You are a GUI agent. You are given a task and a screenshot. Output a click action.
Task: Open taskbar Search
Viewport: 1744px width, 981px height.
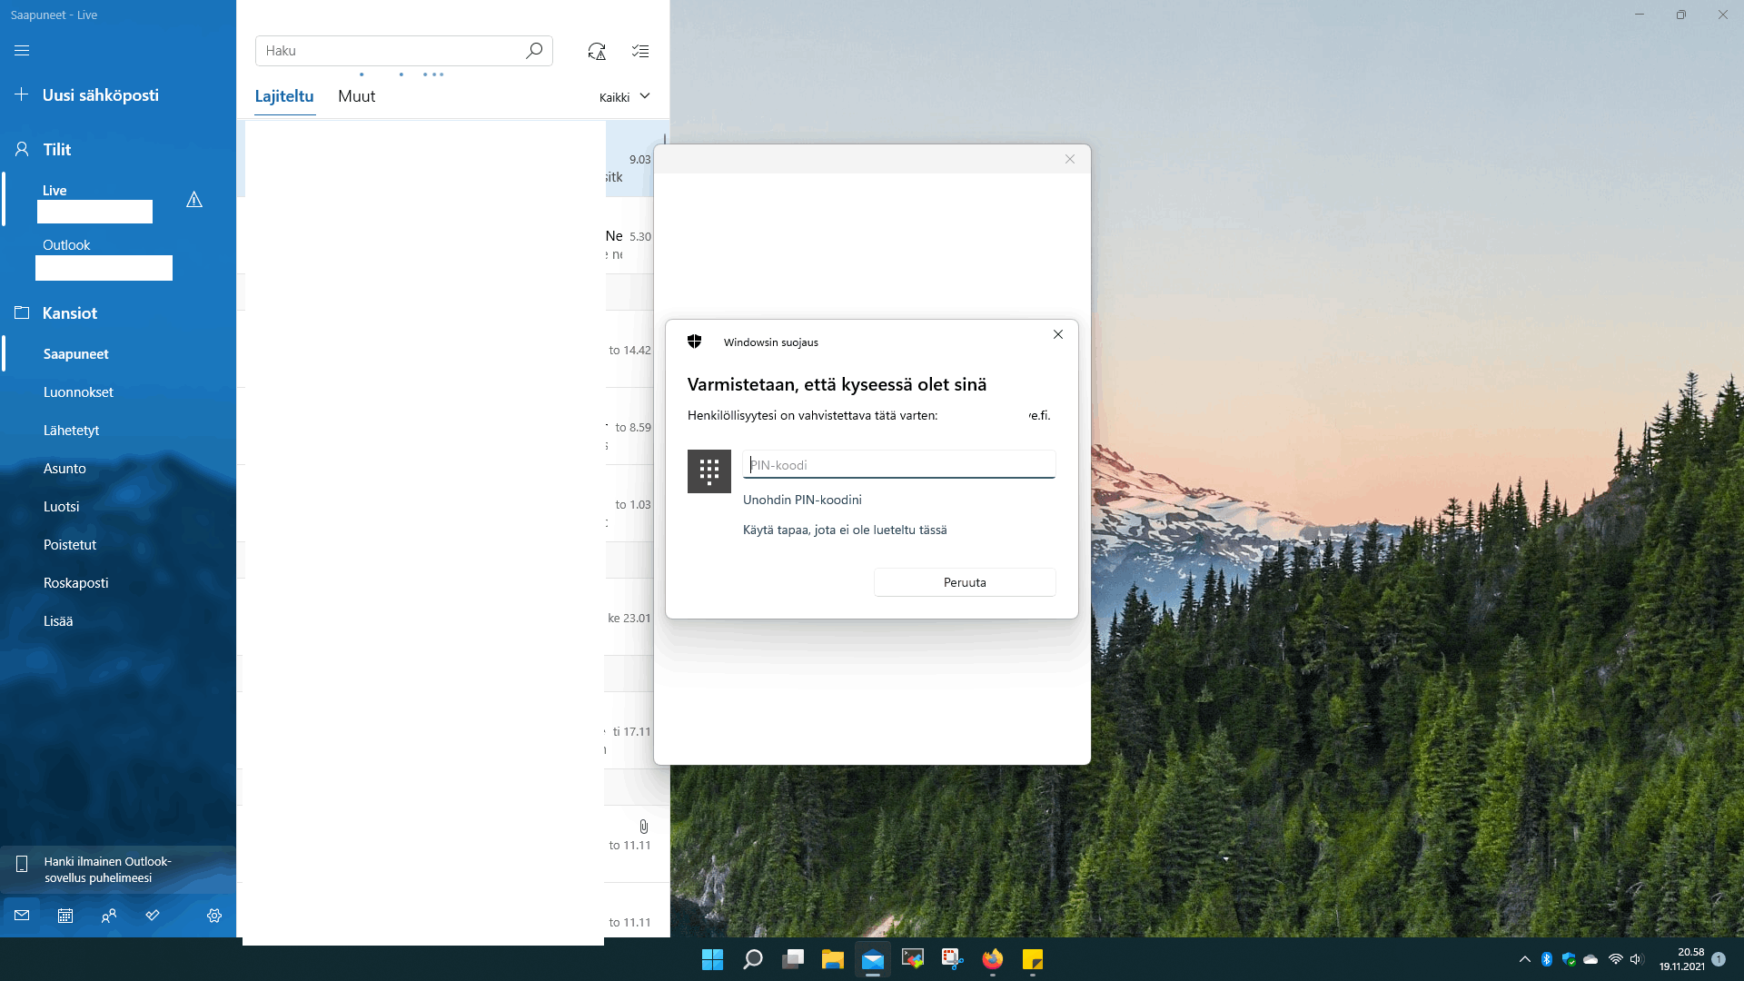coord(753,959)
